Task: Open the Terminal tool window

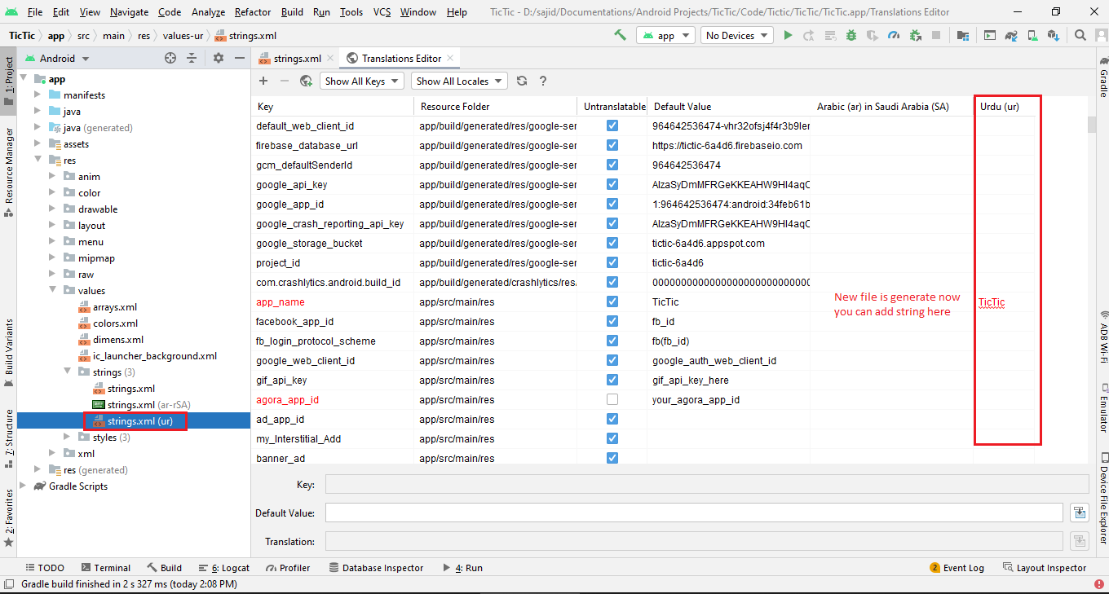Action: point(105,568)
